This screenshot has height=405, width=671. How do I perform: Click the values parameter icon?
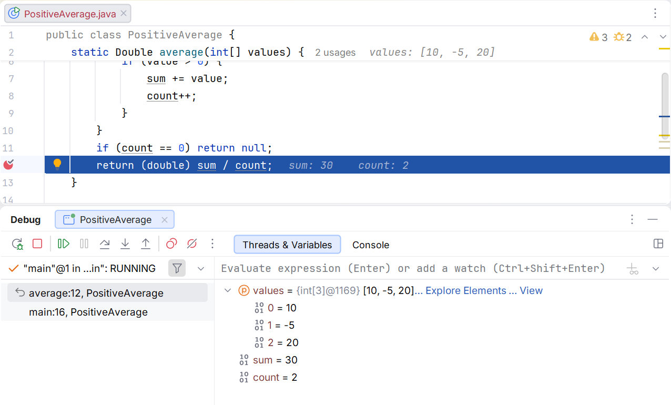(x=244, y=290)
